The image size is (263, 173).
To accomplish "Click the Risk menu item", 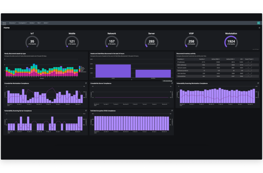I will [x=39, y=23].
